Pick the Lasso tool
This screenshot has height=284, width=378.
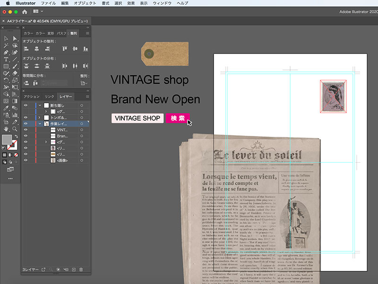[15, 45]
